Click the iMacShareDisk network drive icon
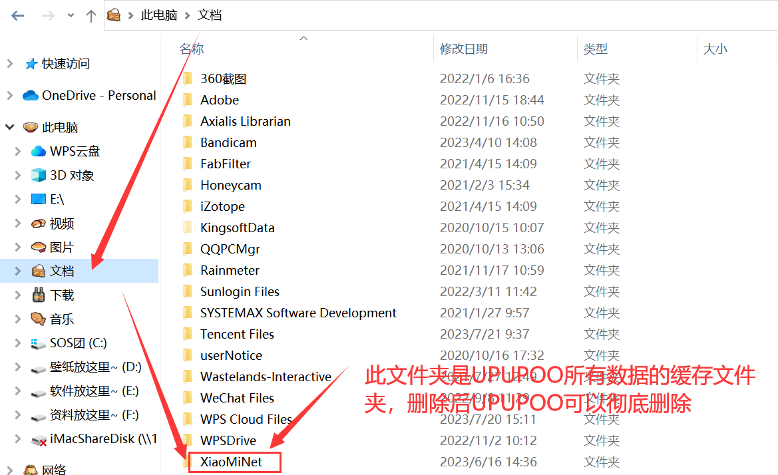The height and width of the screenshot is (475, 778). (x=39, y=439)
